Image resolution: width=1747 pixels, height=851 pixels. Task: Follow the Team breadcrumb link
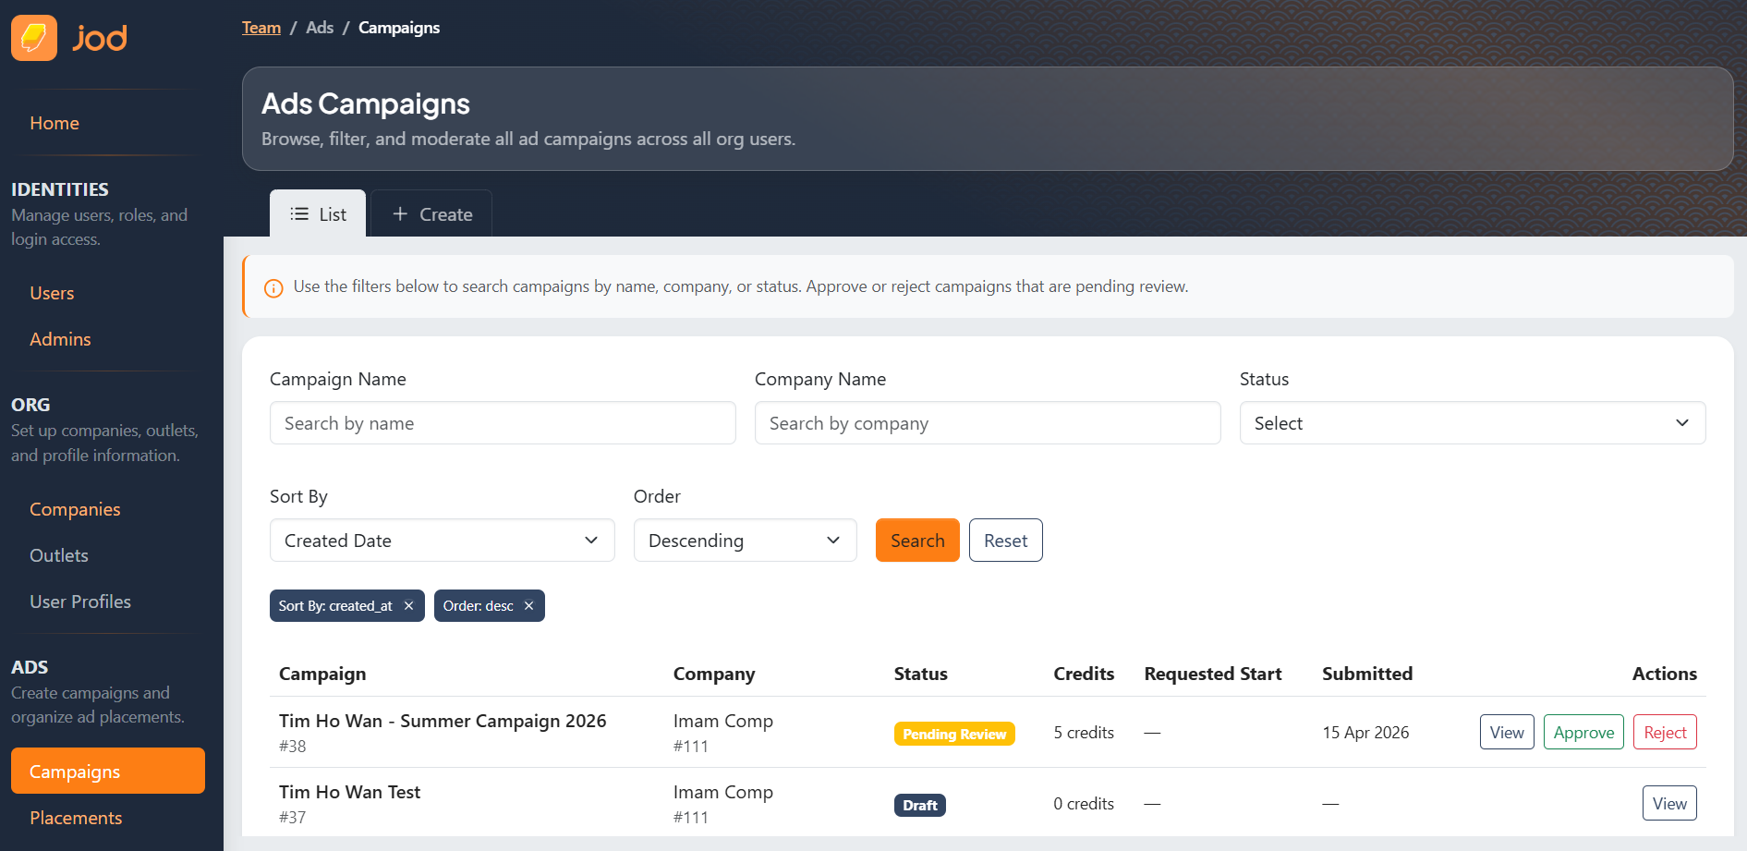261,28
